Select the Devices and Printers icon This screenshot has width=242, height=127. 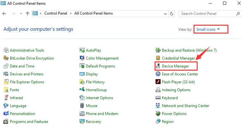point(6,74)
